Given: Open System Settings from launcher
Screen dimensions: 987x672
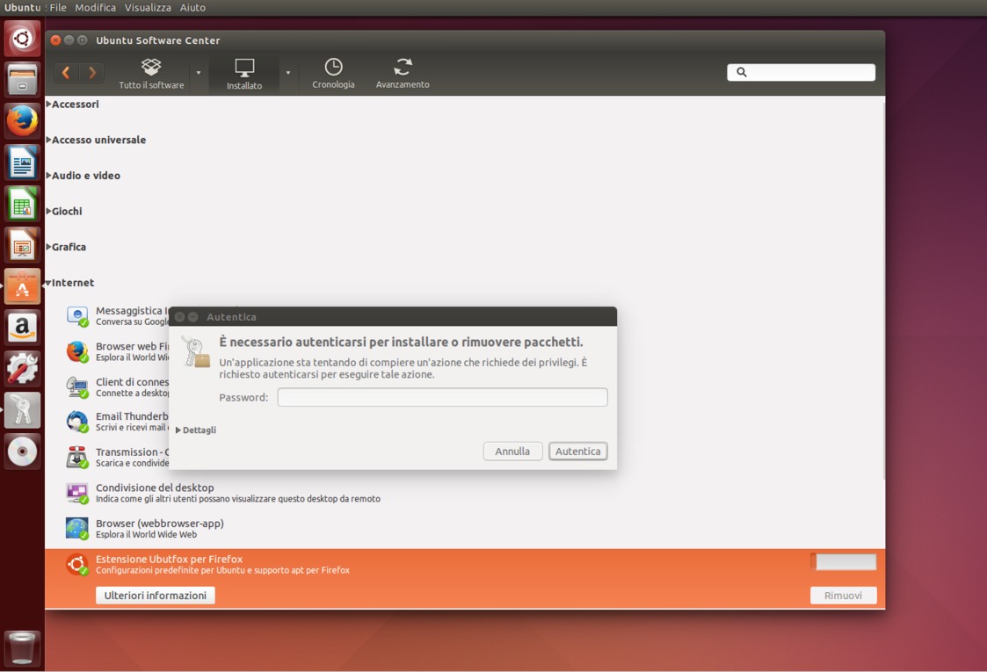Looking at the screenshot, I should click(22, 369).
